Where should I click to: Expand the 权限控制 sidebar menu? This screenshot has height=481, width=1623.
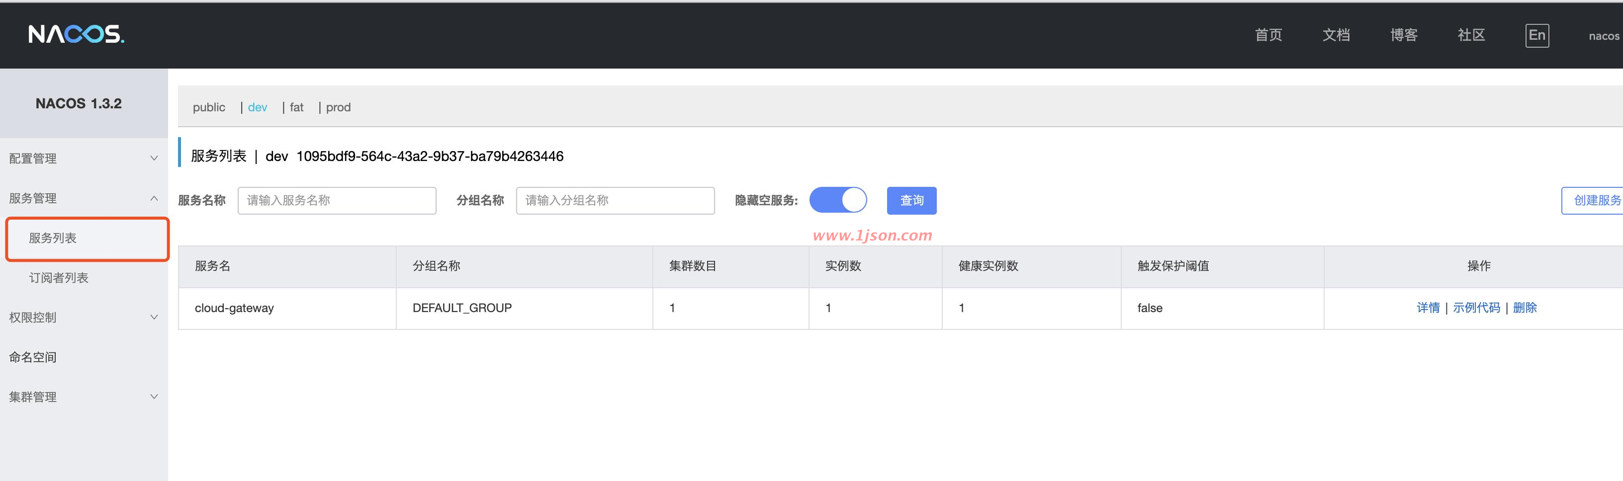click(83, 318)
